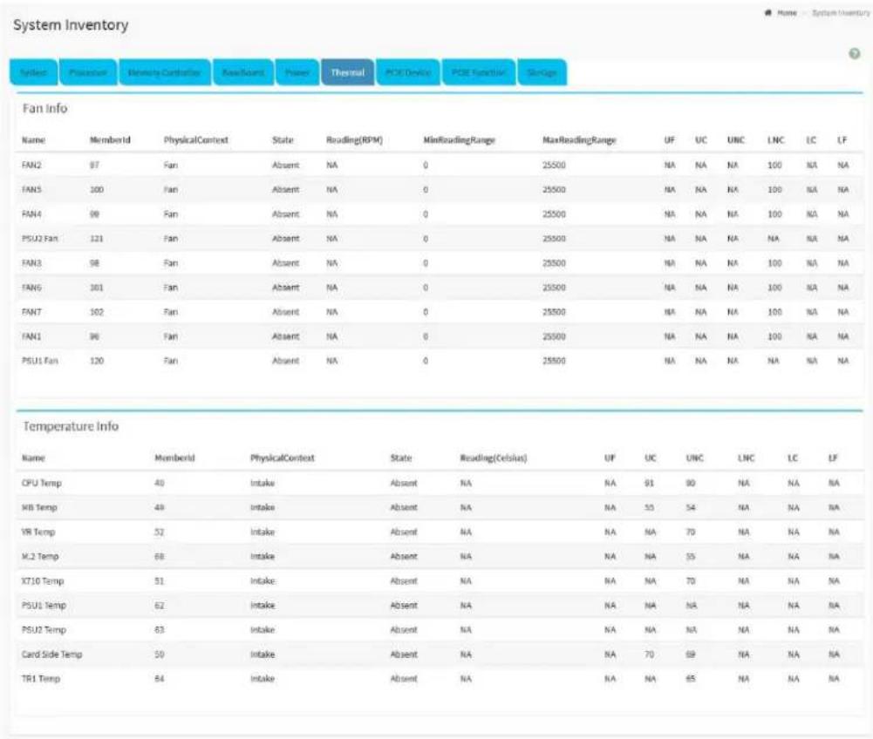Select the CPU Temp row
Viewport: 873px width, 739px height.
[x=440, y=483]
